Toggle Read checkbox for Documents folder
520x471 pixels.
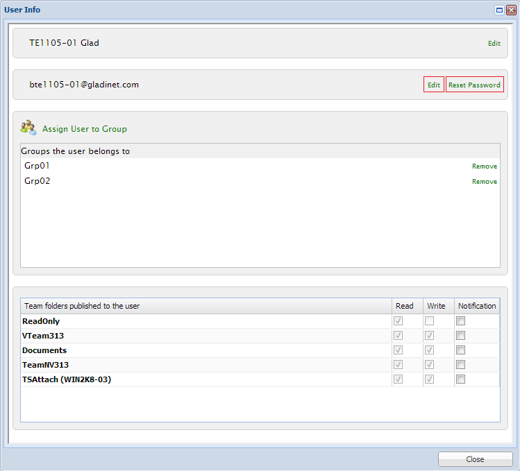click(399, 350)
